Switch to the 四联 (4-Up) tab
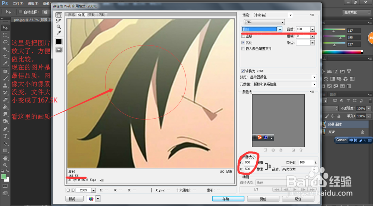This screenshot has height=206, width=373. tap(102, 15)
